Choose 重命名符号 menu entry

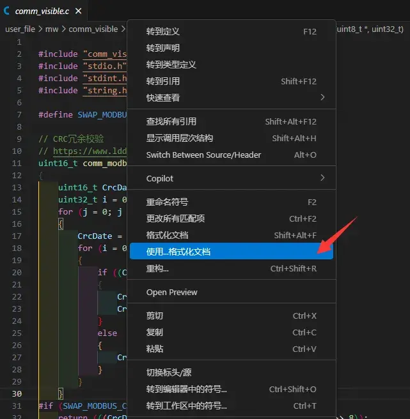(232, 202)
